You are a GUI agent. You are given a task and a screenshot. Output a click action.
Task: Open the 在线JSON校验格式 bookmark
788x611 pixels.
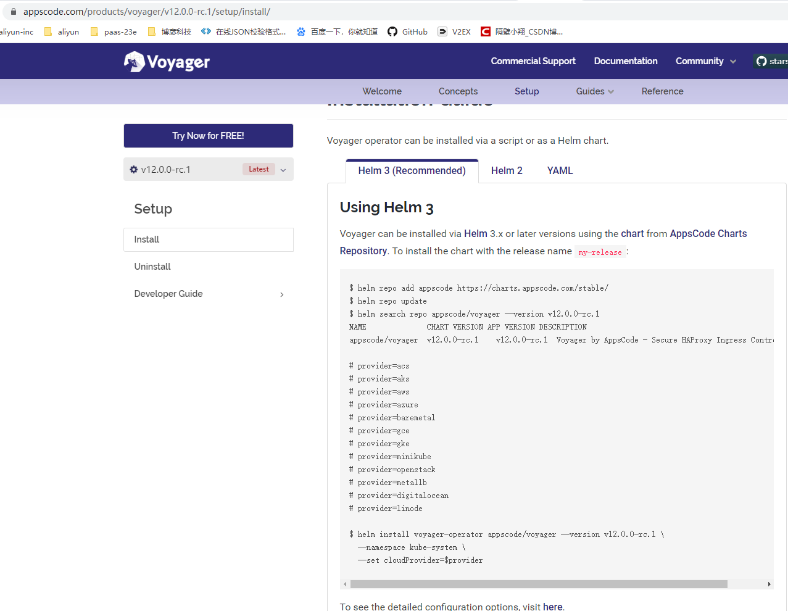click(x=244, y=31)
